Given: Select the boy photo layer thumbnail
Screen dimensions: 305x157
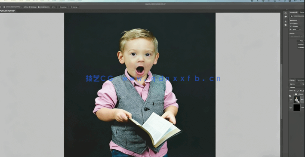Looking at the screenshot, I should [x=297, y=99].
